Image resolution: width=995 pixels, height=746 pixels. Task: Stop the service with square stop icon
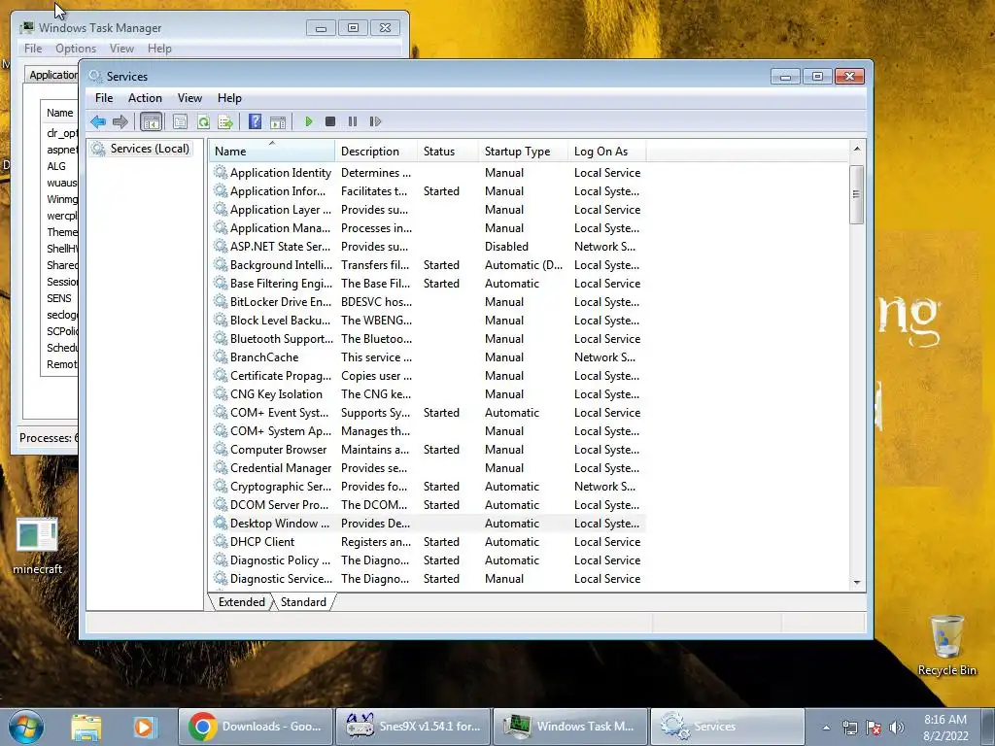pos(330,121)
